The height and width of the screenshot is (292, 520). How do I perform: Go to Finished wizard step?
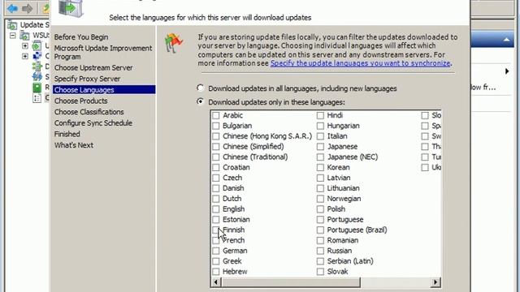pos(67,134)
